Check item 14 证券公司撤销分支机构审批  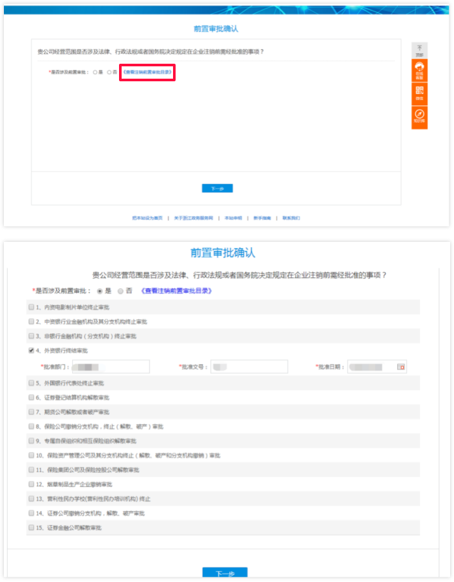(x=32, y=513)
